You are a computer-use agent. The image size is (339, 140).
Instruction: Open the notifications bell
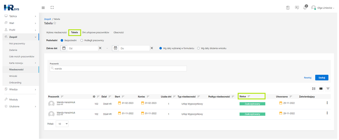[305, 8]
